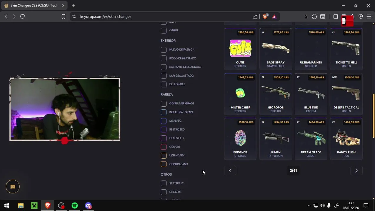The height and width of the screenshot is (211, 375).
Task: Open Minecraft from the taskbar
Action: coord(34,206)
